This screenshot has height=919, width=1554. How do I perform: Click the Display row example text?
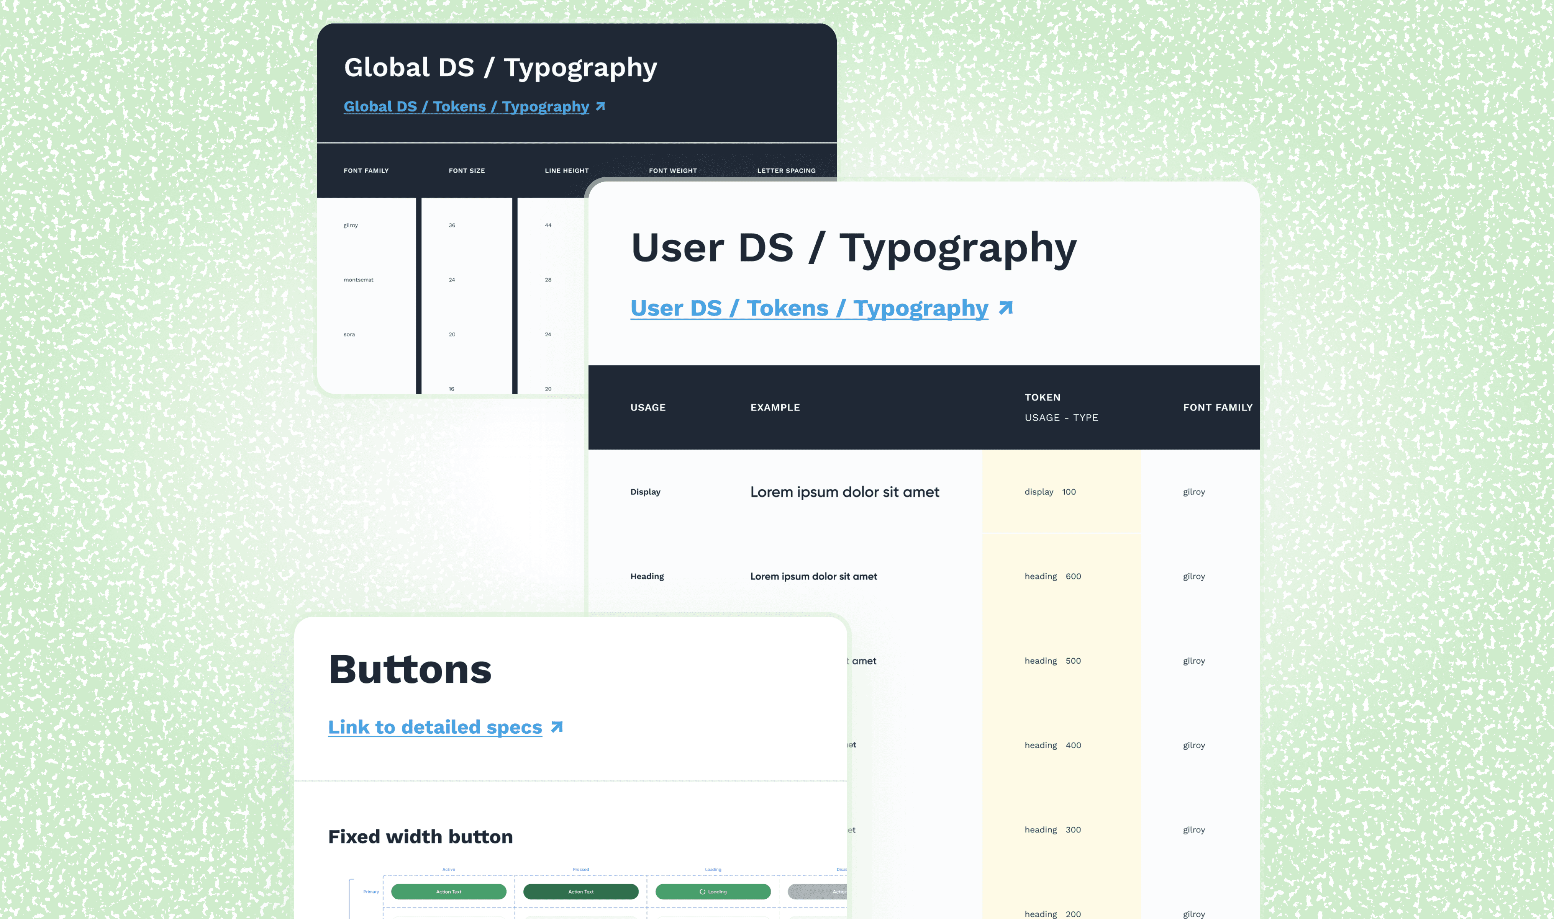(x=844, y=492)
